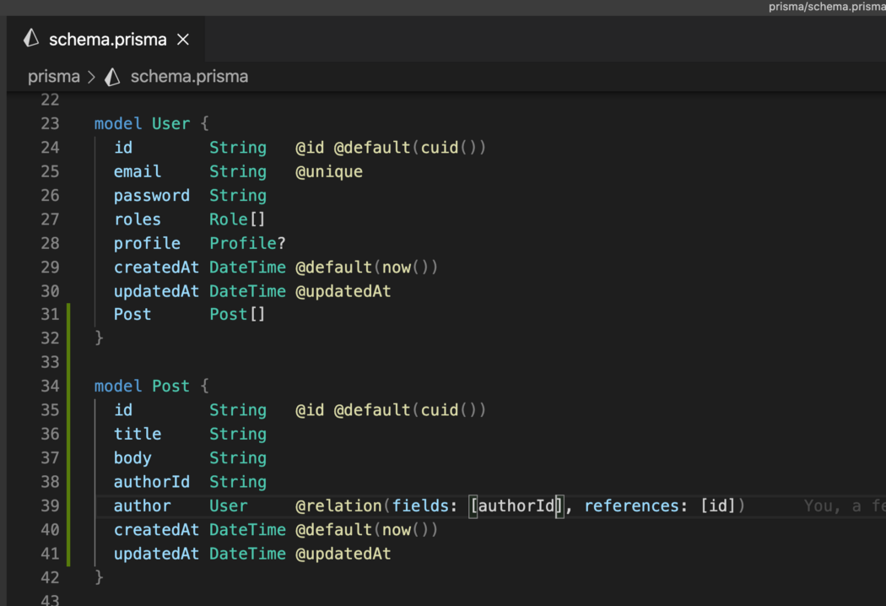
Task: Click the closing brace on line 42
Action: [x=99, y=577]
